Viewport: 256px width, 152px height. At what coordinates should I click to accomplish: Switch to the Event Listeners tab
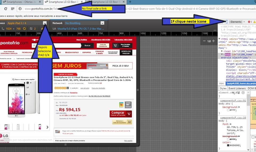[x=237, y=88]
